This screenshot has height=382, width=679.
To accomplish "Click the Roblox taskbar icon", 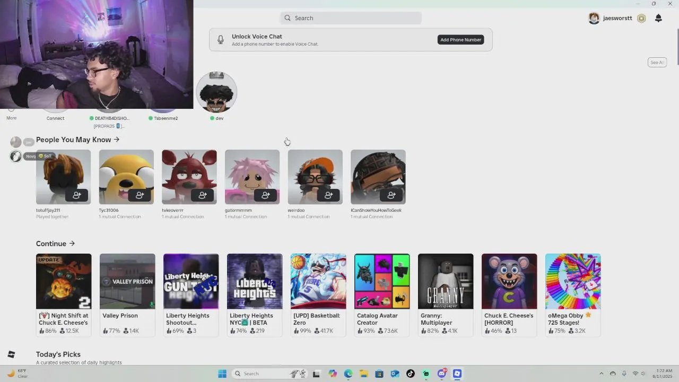I will 457,374.
